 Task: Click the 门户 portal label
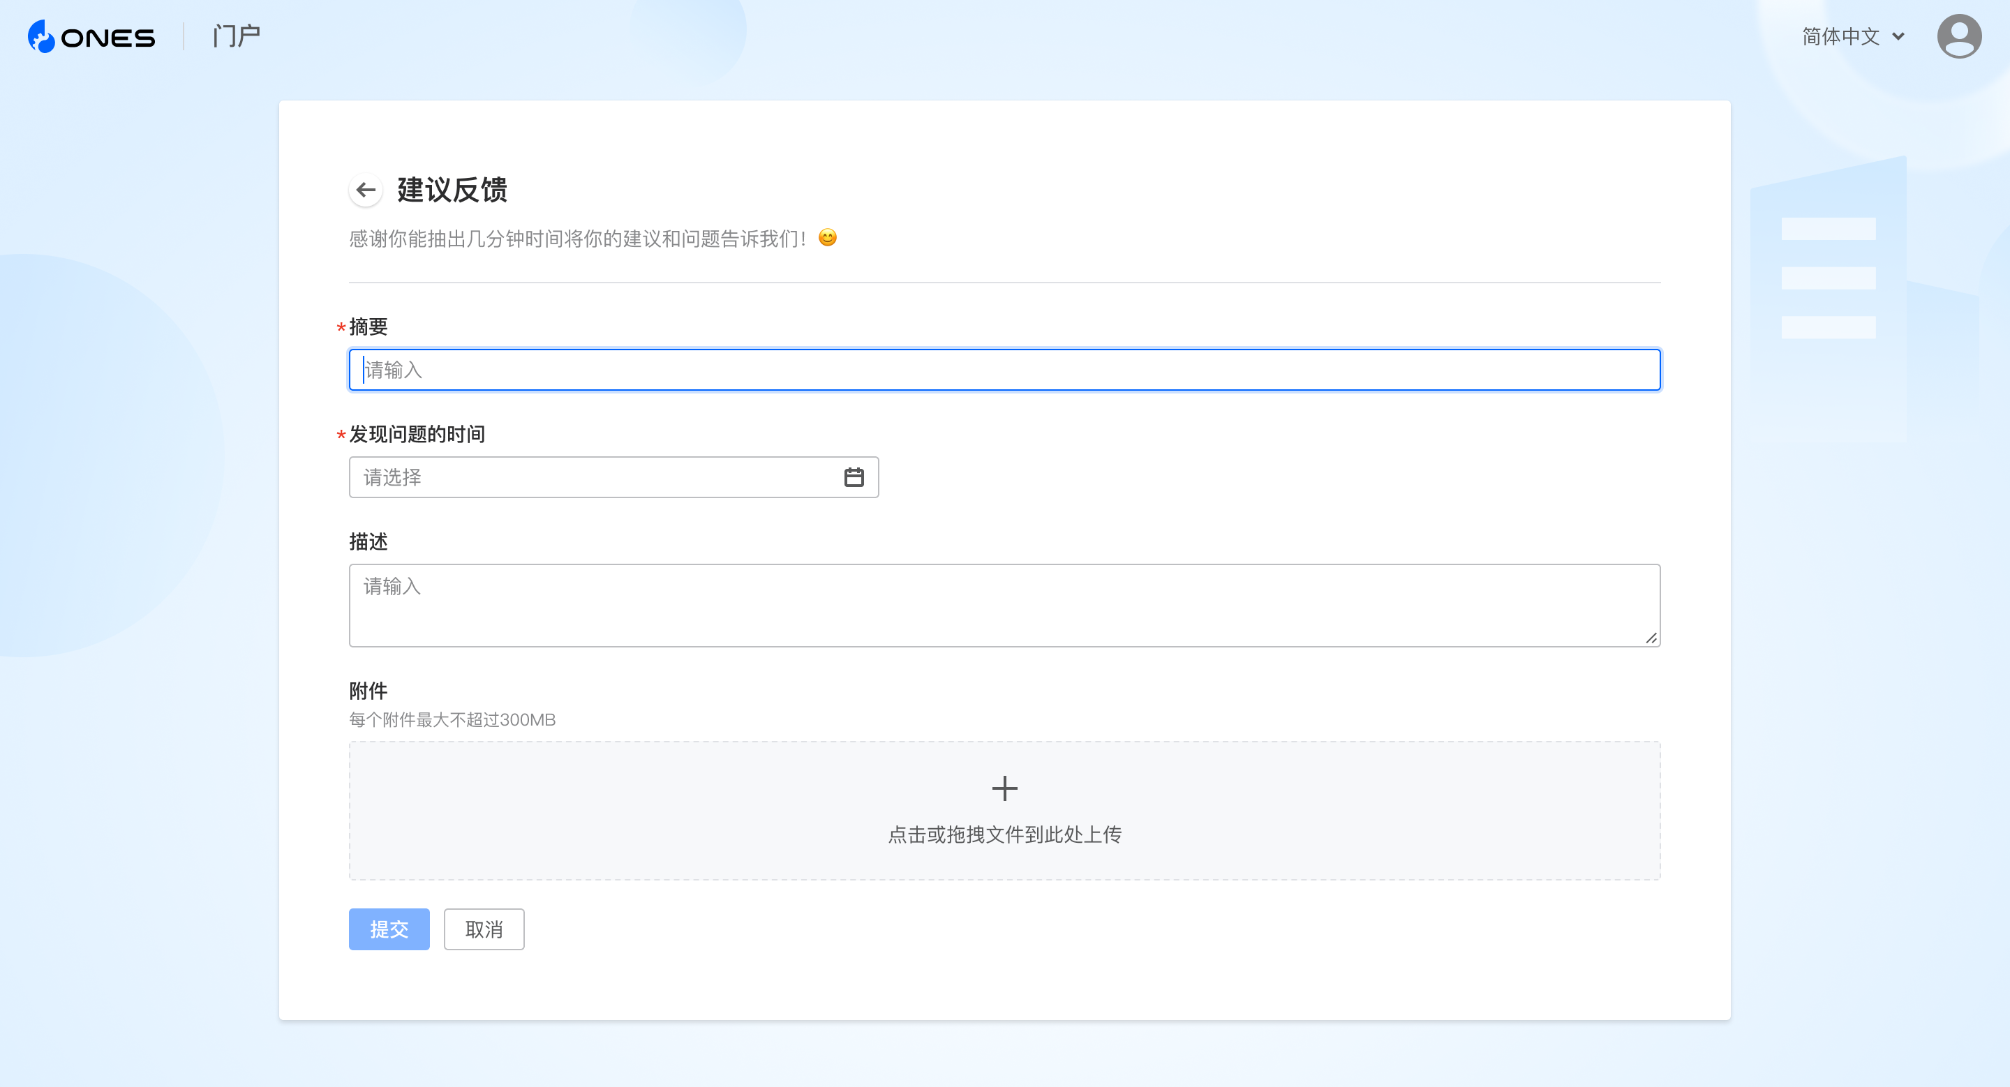click(x=237, y=36)
